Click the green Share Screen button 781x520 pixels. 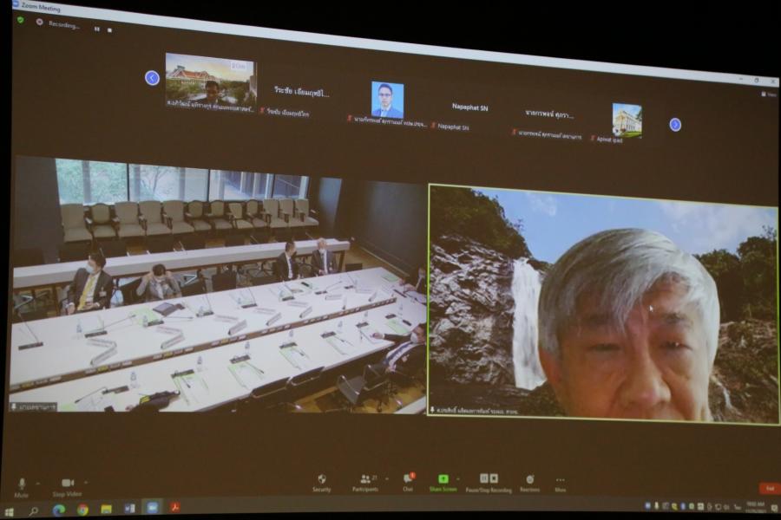[x=443, y=479]
